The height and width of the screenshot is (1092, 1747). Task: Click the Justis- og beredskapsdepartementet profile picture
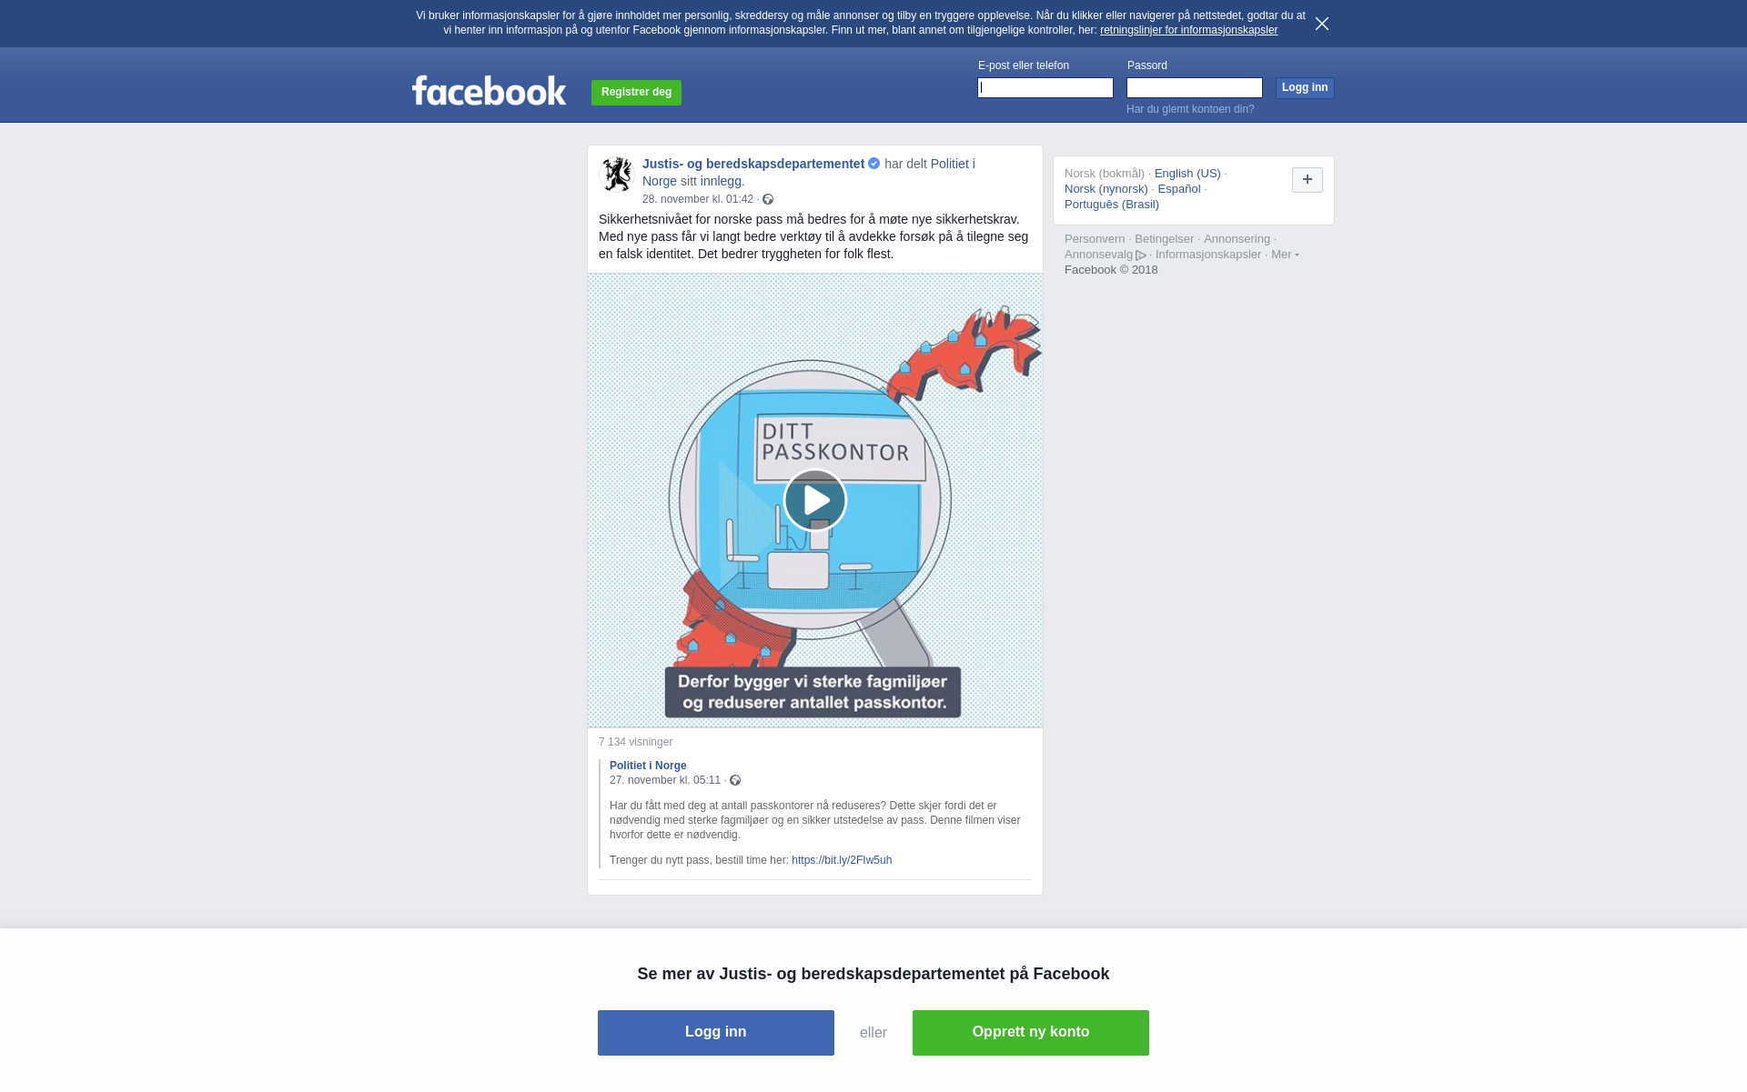click(617, 175)
